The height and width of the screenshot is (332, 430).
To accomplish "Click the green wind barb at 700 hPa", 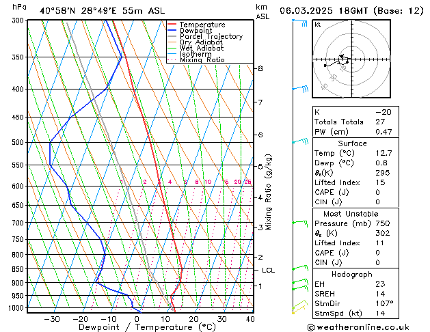I will click(299, 222).
